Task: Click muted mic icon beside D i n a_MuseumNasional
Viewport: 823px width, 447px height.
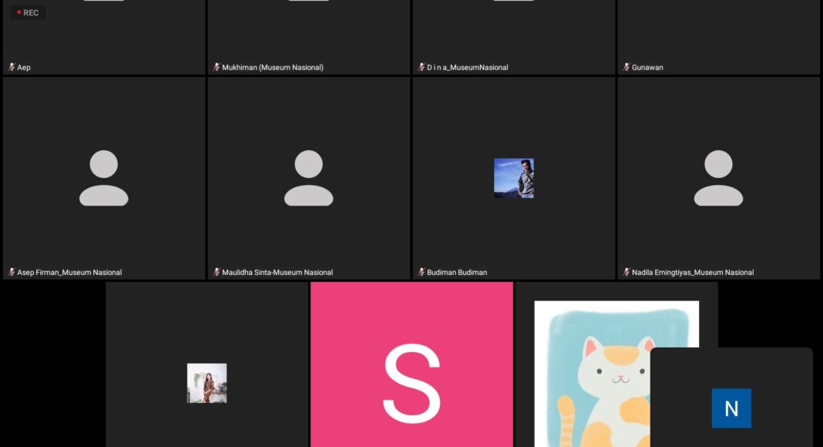Action: 422,67
